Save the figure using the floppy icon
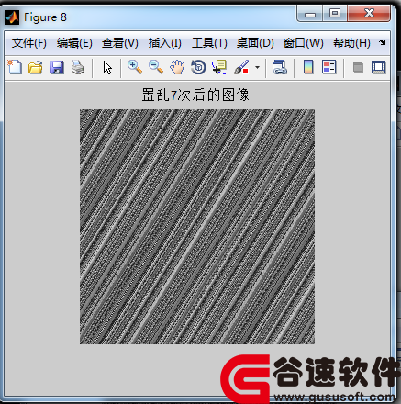The height and width of the screenshot is (404, 401). (x=57, y=67)
